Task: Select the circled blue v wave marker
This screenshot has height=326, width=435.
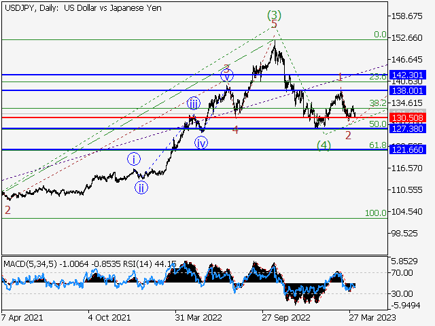Action: click(227, 75)
